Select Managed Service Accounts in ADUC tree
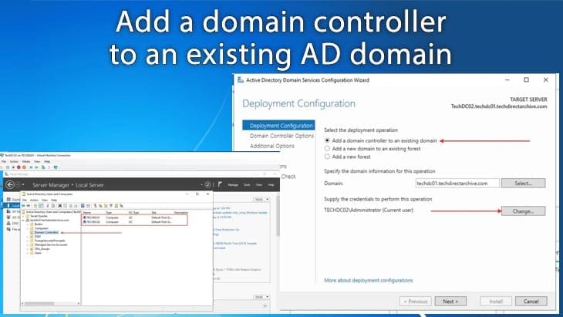The width and height of the screenshot is (563, 317). coord(51,244)
